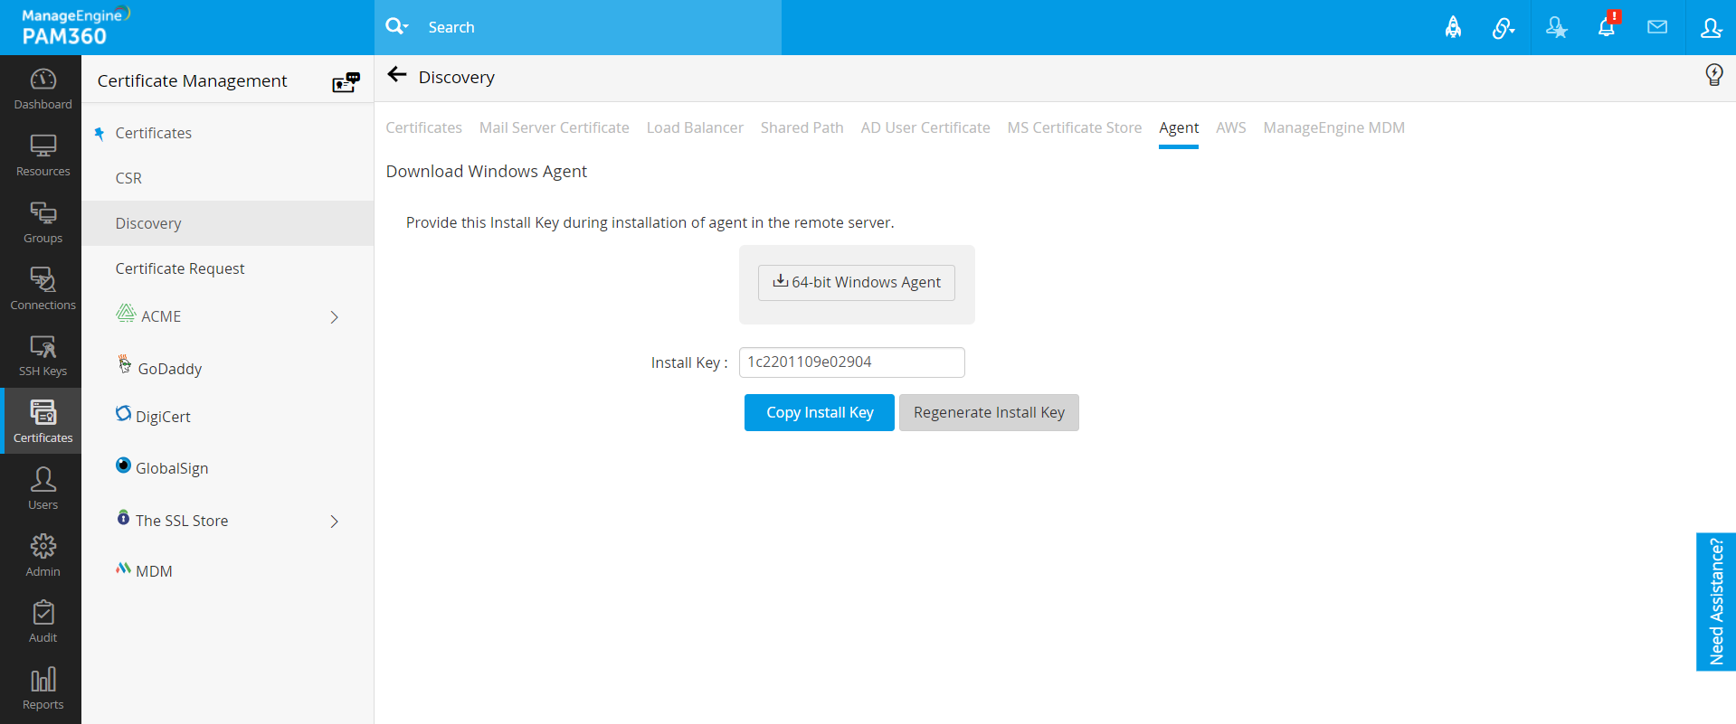Open CSR in the side menu
The image size is (1736, 724).
128,179
